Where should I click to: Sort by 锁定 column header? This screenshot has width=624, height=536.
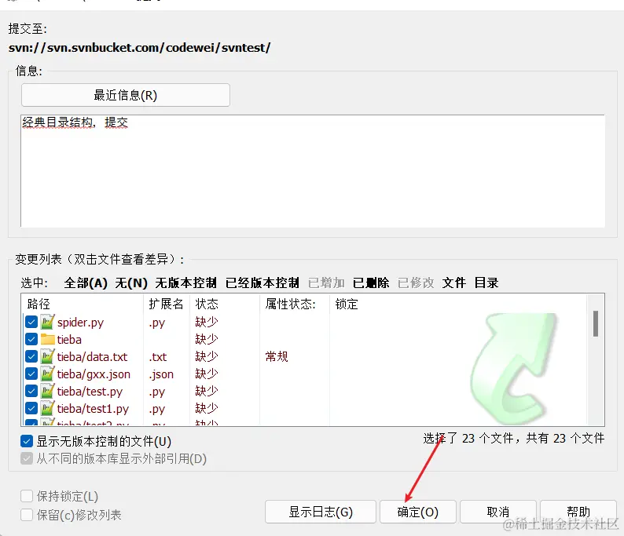point(347,304)
